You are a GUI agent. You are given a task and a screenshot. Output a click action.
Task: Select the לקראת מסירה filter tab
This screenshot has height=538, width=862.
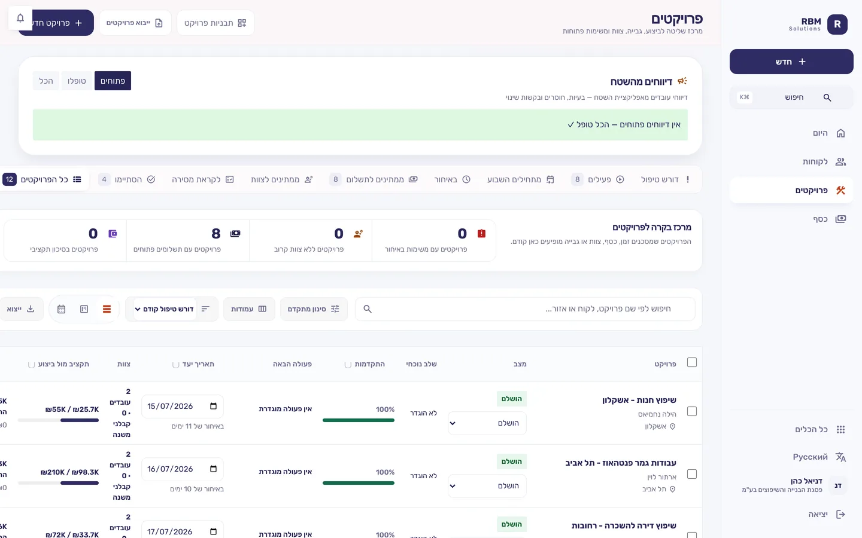tap(203, 179)
